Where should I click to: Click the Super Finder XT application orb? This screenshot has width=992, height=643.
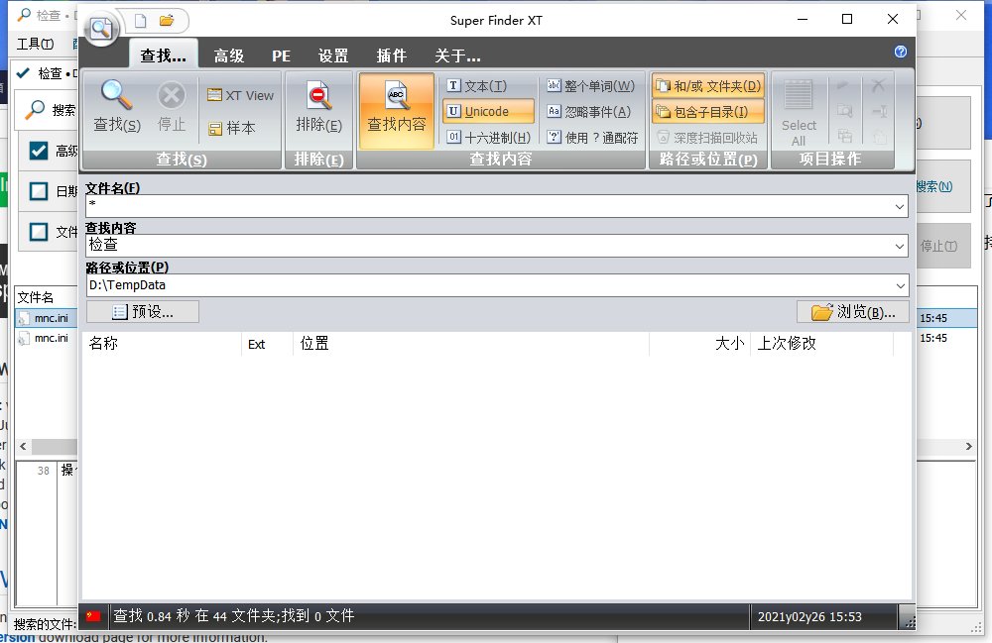101,28
